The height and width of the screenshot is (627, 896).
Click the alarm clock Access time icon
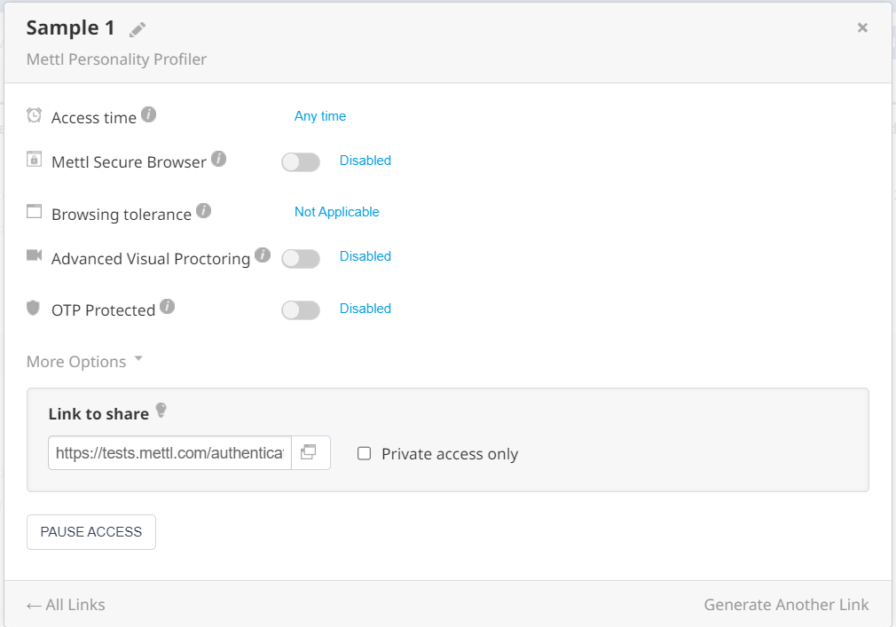(35, 115)
